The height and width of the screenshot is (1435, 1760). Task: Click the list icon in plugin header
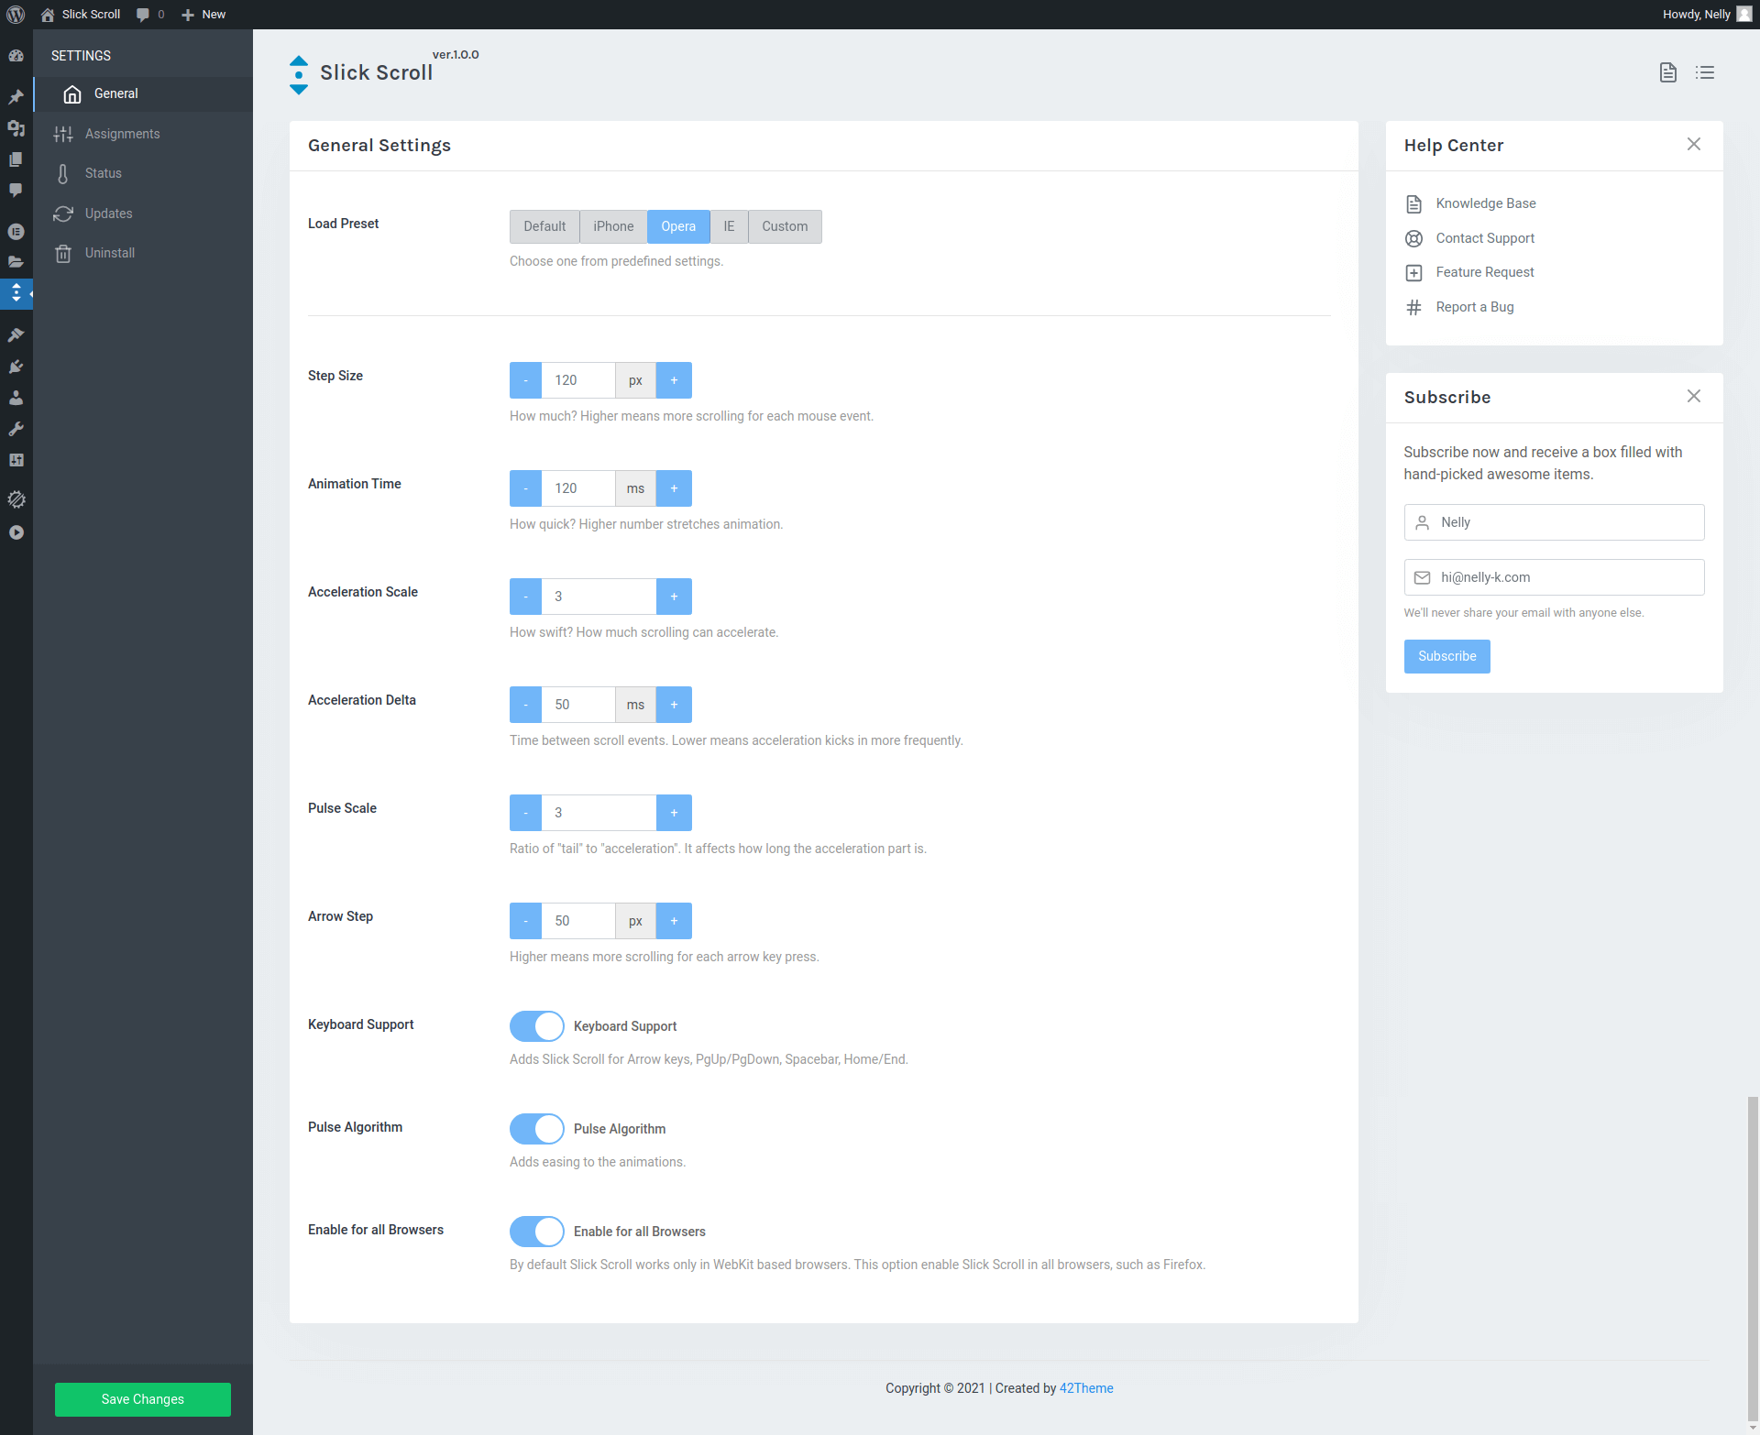pos(1705,72)
